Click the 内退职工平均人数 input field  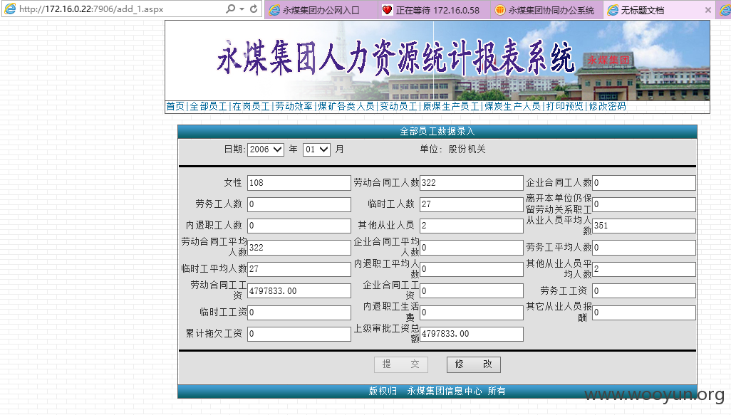coord(472,269)
